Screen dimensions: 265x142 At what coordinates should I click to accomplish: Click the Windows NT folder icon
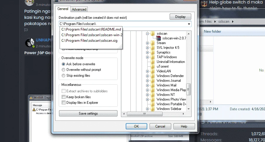[153, 95]
